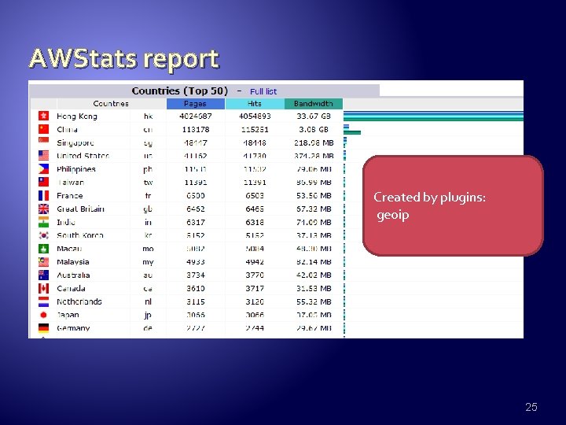Click the Hits column header
This screenshot has height=425, width=566.
click(255, 104)
